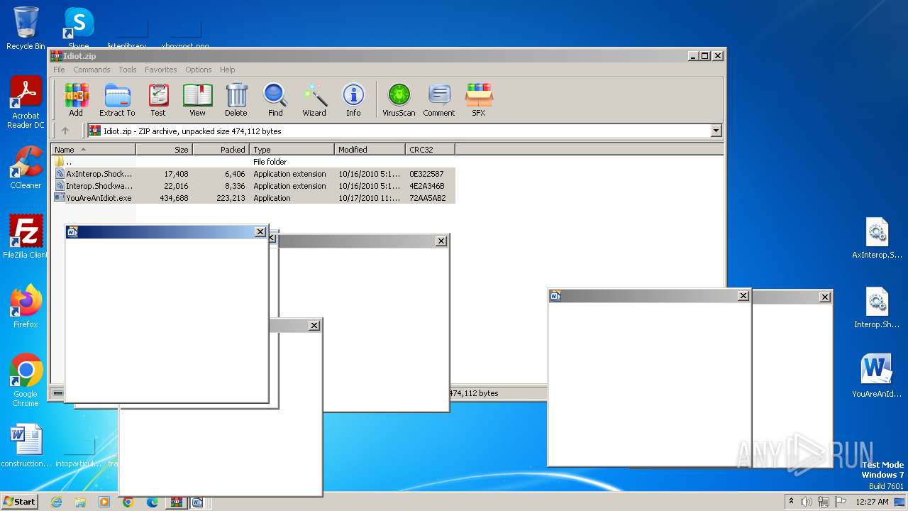Screen dimensions: 908x511
Task: Close the popup with bottom at taskbar
Action: click(x=314, y=325)
